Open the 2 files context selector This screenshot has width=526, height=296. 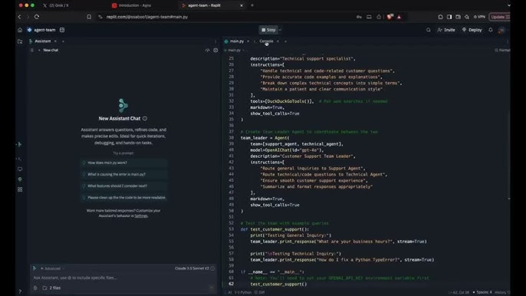(x=51, y=288)
